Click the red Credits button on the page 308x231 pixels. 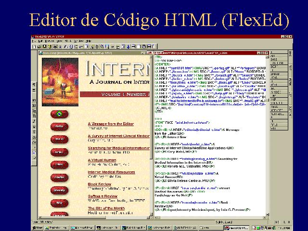coord(59,178)
